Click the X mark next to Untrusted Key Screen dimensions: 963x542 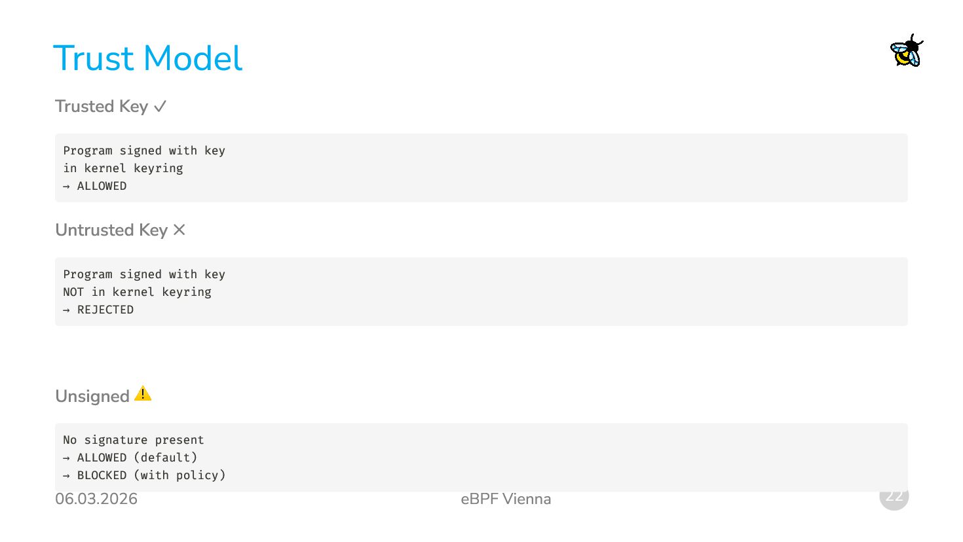point(179,230)
